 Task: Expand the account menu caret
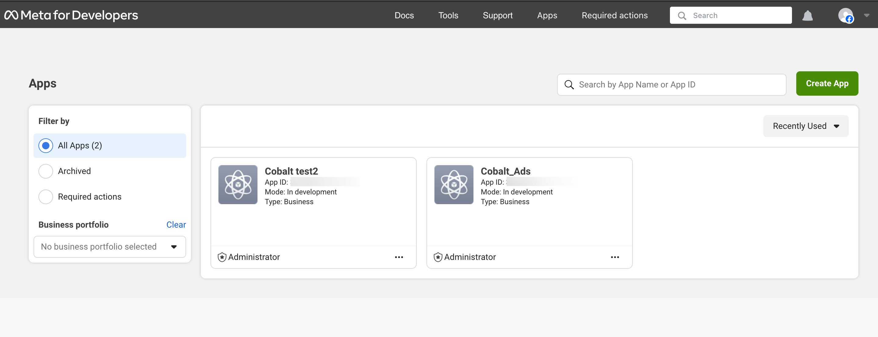pyautogui.click(x=867, y=15)
